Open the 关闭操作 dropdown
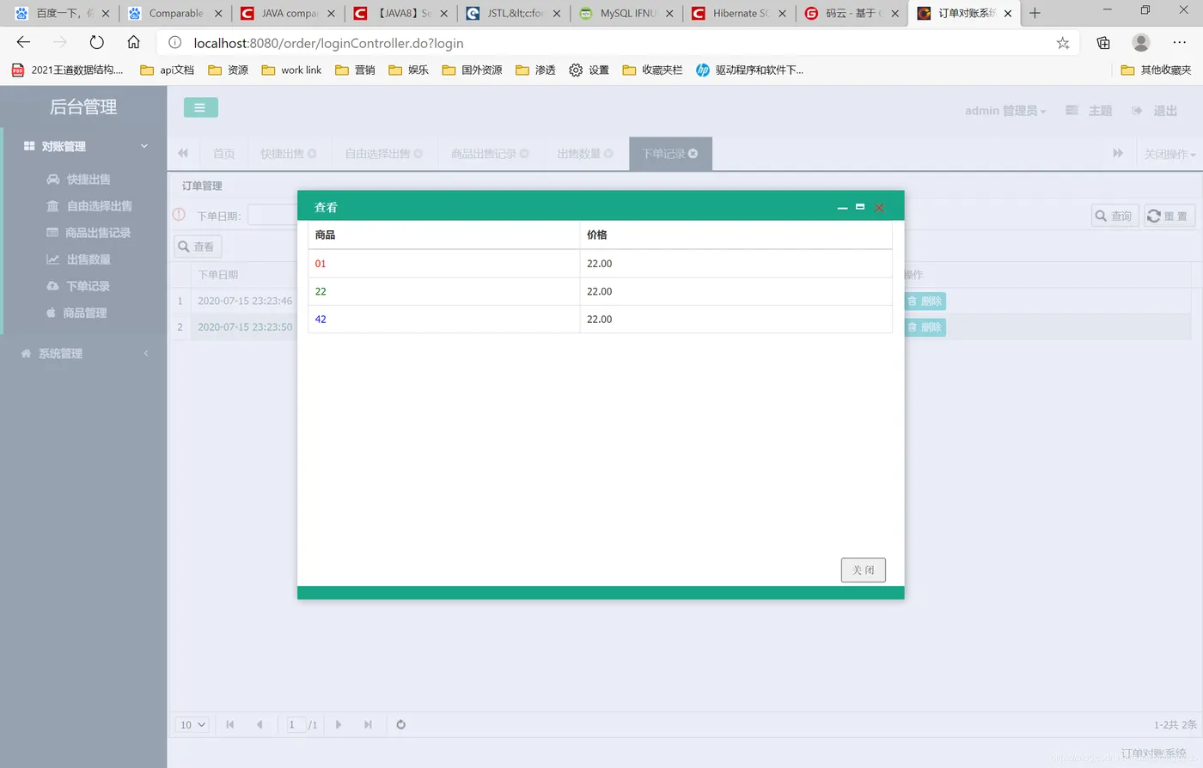The height and width of the screenshot is (768, 1203). (1169, 154)
